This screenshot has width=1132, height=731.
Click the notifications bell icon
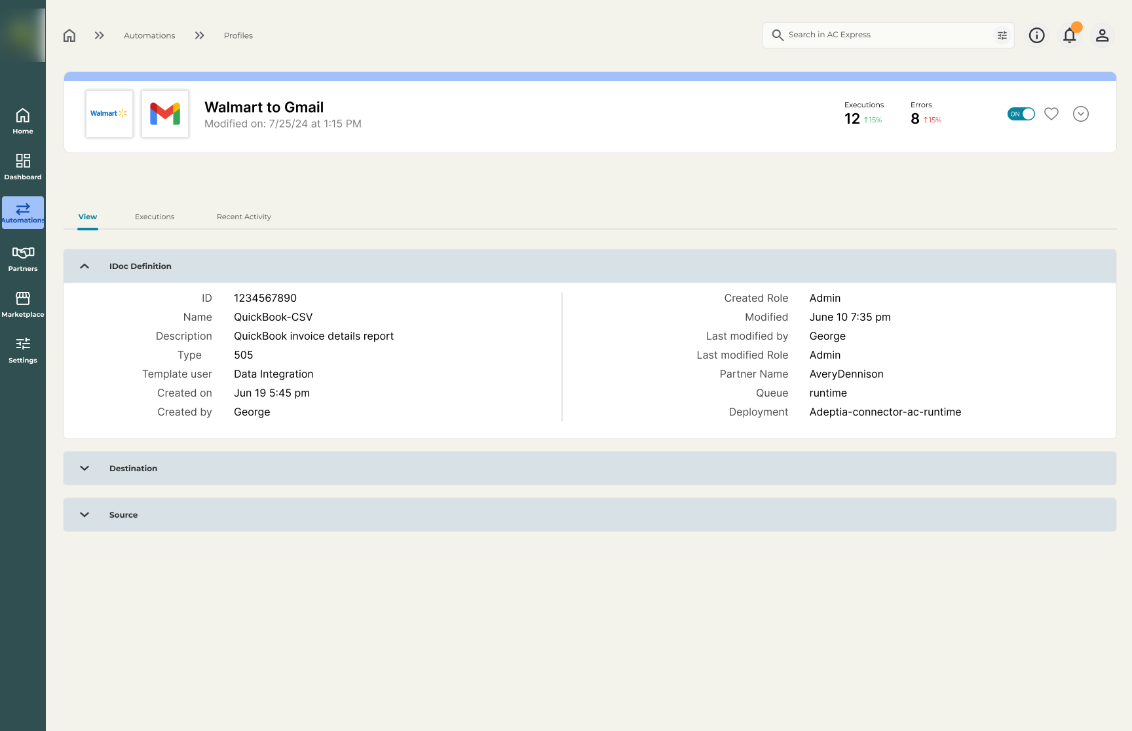click(1069, 35)
